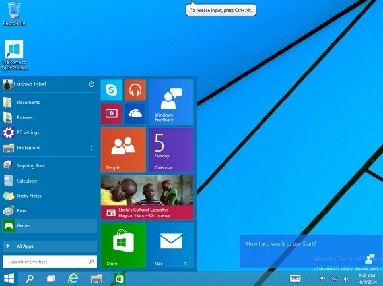Launch Paint
The width and height of the screenshot is (383, 286).
point(50,211)
